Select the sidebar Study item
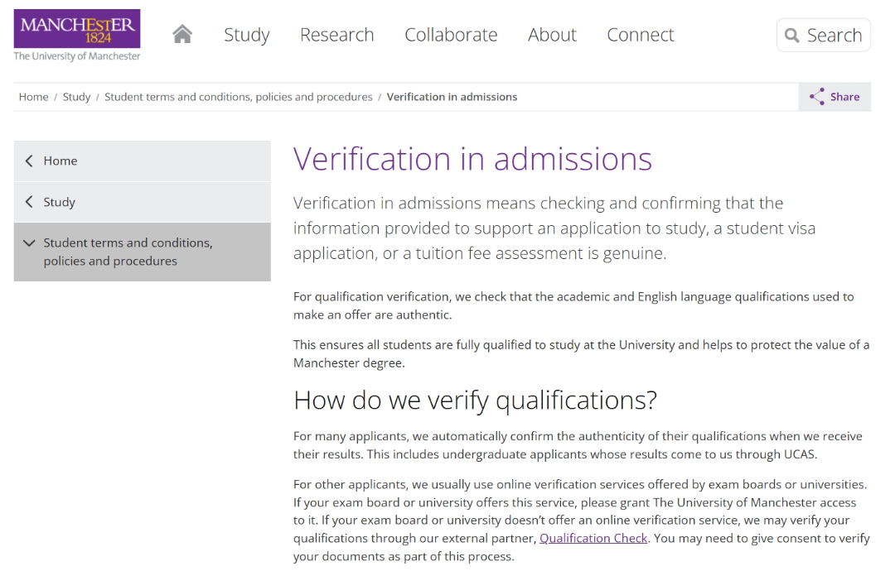This screenshot has width=895, height=571. click(x=143, y=202)
